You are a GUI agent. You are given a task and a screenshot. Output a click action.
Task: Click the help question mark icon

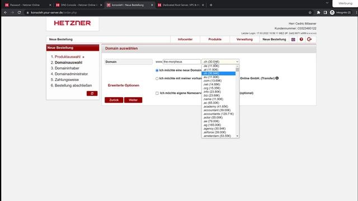coord(301,39)
